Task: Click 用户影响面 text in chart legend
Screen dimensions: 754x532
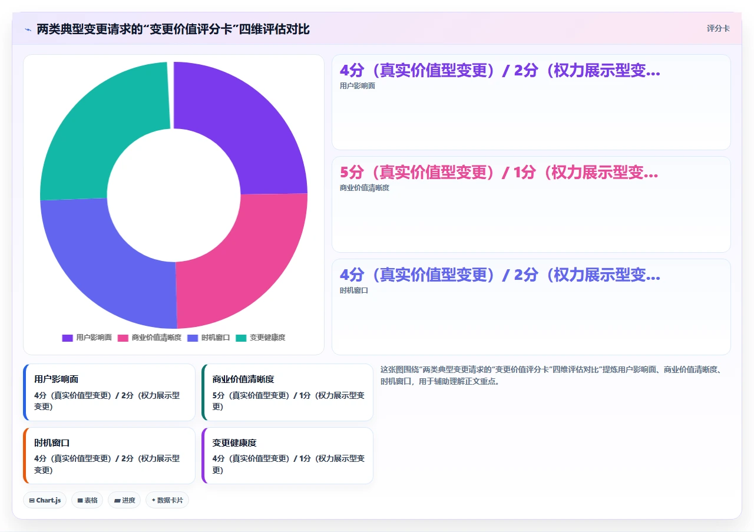Action: click(x=94, y=338)
